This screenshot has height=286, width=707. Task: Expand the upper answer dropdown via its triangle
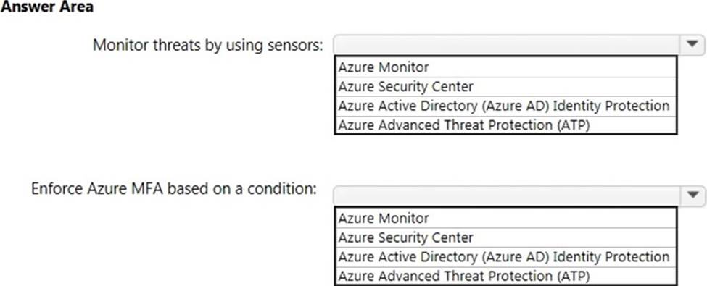coord(692,45)
